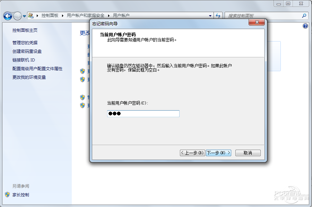The width and height of the screenshot is (312, 207).
Task: Expand the address bar history dropdown
Action: tap(210, 16)
